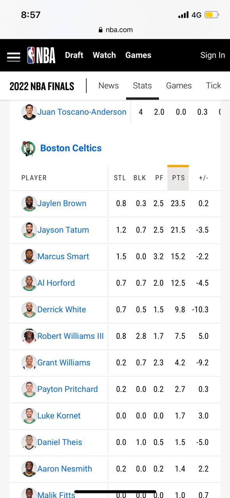Tap Jaylen Brown's headshot thumbnail
This screenshot has width=230, height=498.
[x=29, y=203]
